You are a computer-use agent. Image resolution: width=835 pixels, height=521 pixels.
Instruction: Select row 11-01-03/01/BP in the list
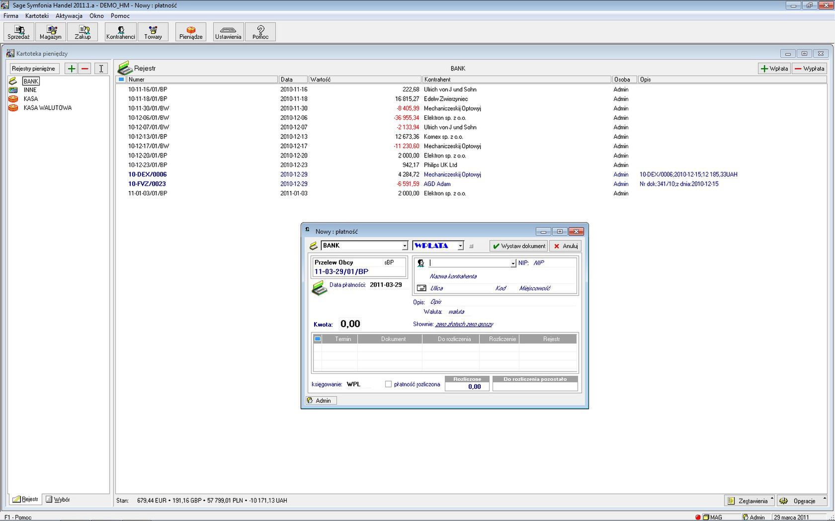(471, 193)
